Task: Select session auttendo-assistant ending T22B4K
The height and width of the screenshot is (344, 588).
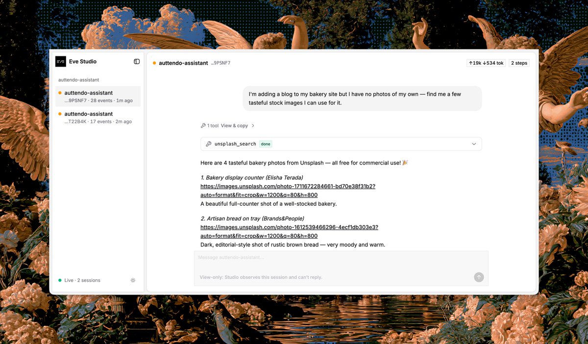Action: 98,118
